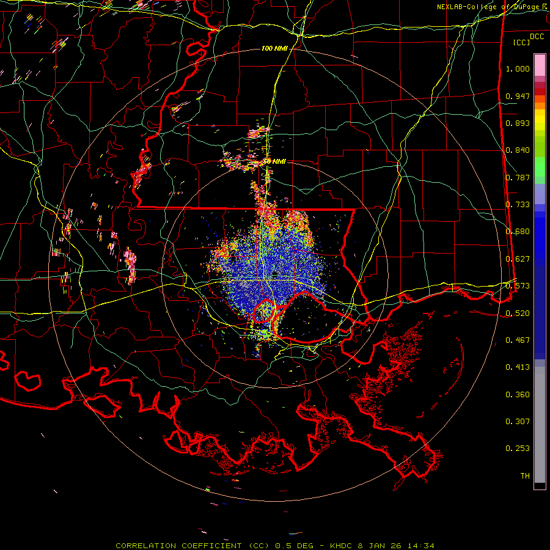Pick the light pink colorbar segment near 1.000

coord(540,65)
